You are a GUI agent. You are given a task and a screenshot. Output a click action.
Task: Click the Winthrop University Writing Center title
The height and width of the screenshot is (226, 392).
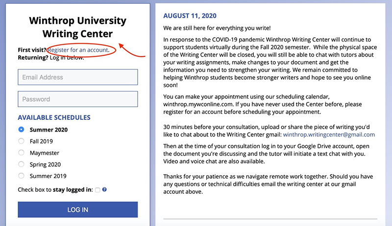click(x=77, y=27)
